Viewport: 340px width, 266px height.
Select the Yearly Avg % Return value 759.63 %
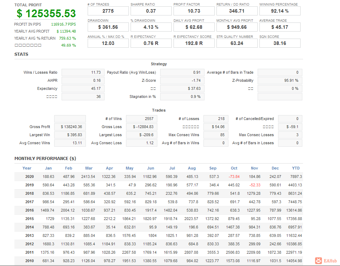(68, 38)
